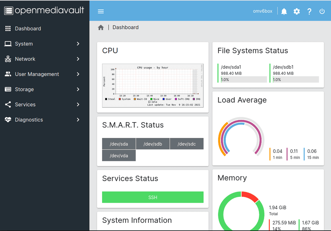Image resolution: width=331 pixels, height=231 pixels.
Task: Click the /dev/sdb S.M.A.R.T. tile
Action: click(153, 144)
